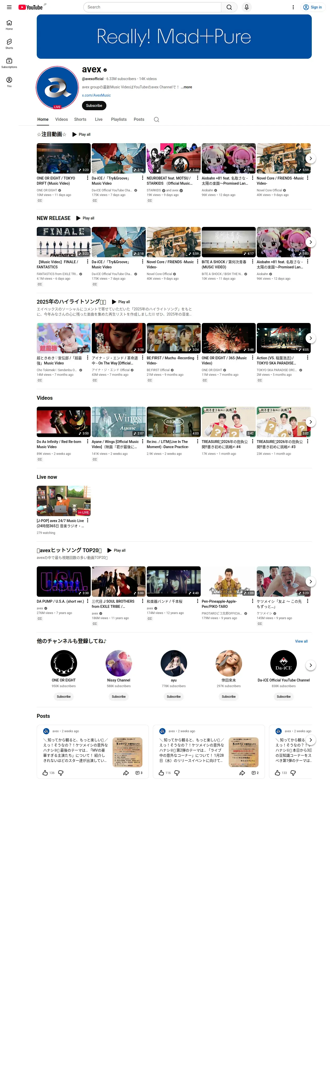330x1091 pixels.
Task: Subscribe to Nissy Channel
Action: [119, 697]
